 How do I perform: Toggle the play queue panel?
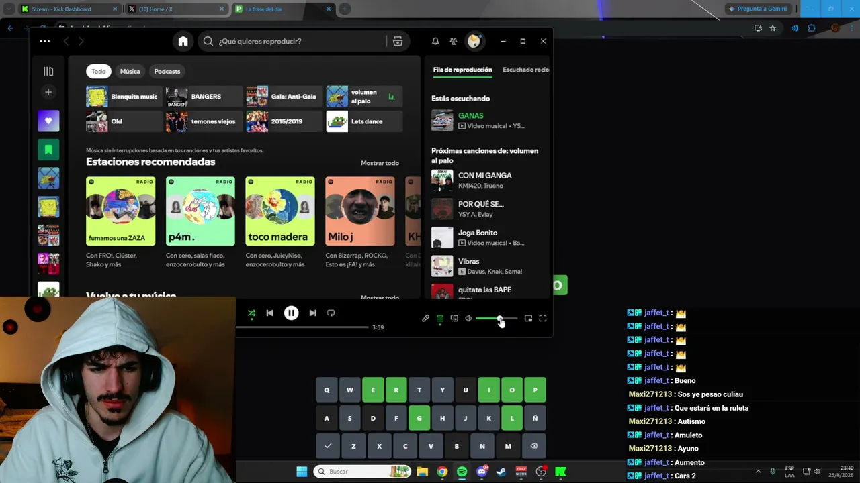click(440, 319)
